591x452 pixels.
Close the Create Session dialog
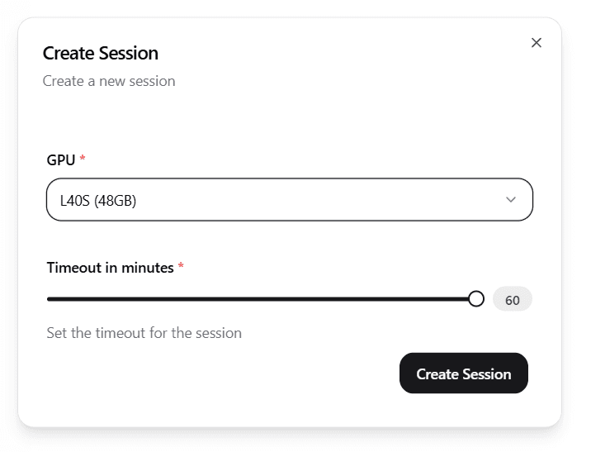click(537, 43)
